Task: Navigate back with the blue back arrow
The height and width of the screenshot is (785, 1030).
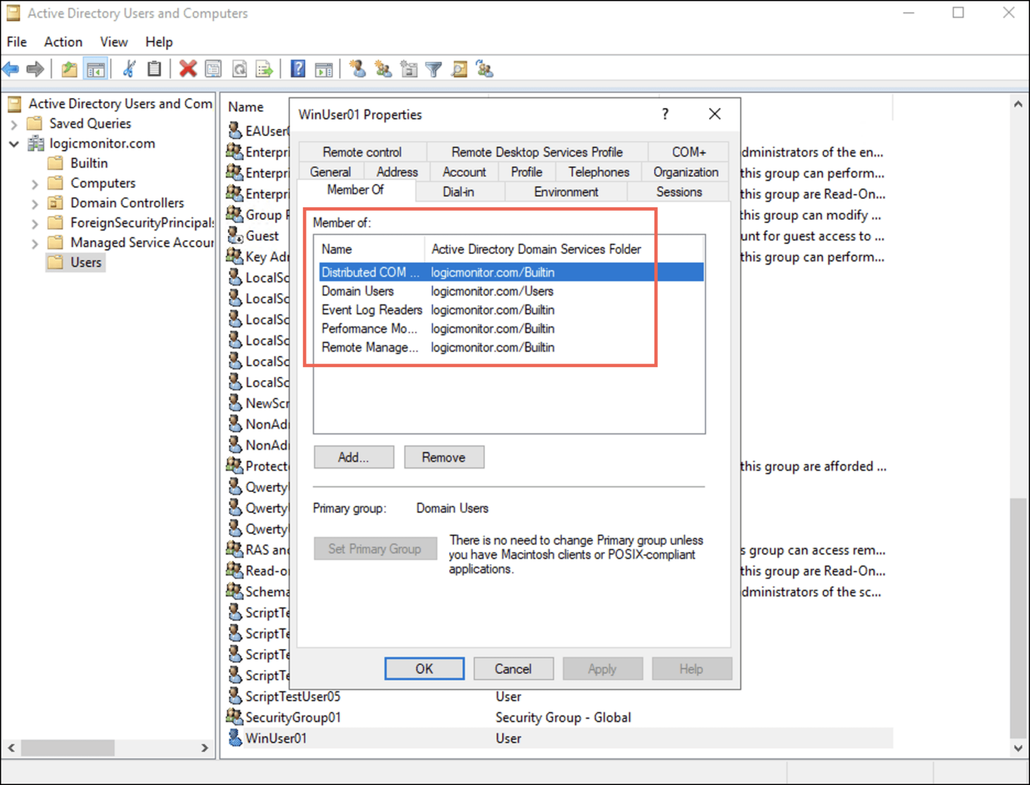Action: click(x=10, y=68)
